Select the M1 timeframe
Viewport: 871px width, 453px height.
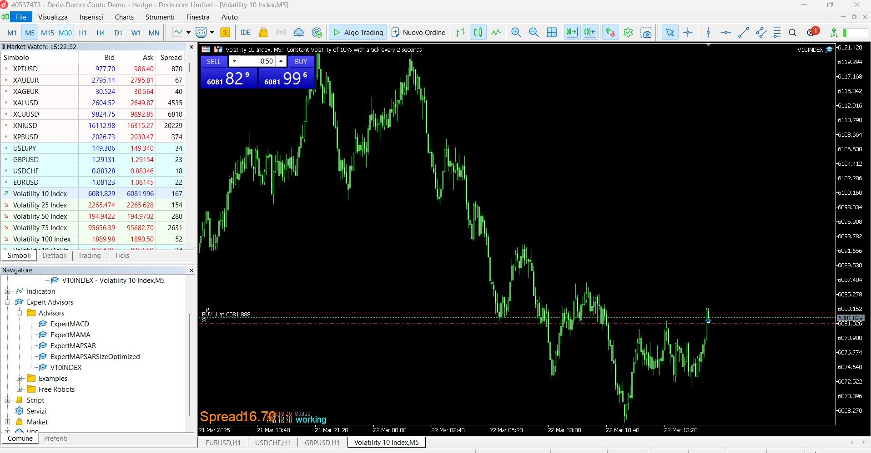pyautogui.click(x=12, y=33)
